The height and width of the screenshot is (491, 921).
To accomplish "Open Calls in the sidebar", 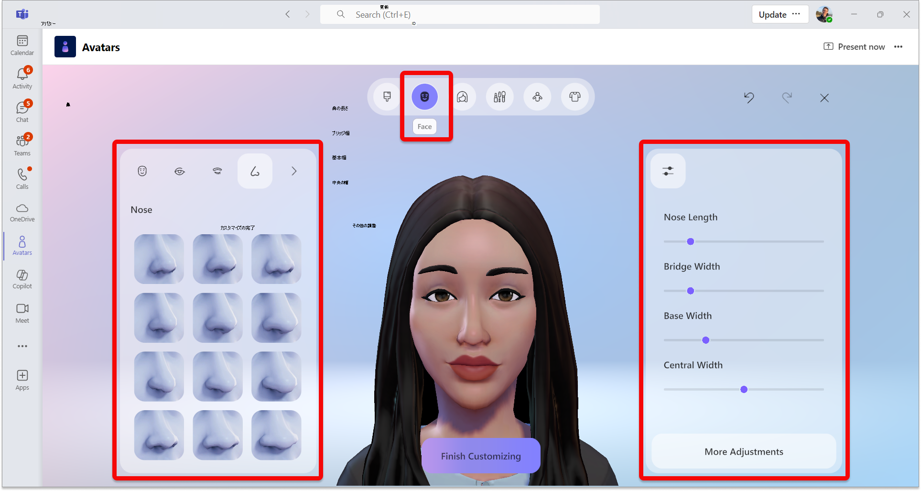I will 22,179.
